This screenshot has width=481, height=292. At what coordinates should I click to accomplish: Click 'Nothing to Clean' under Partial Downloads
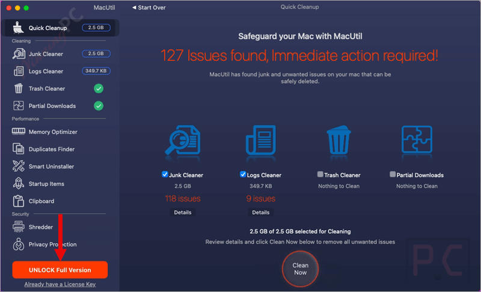[x=417, y=186]
